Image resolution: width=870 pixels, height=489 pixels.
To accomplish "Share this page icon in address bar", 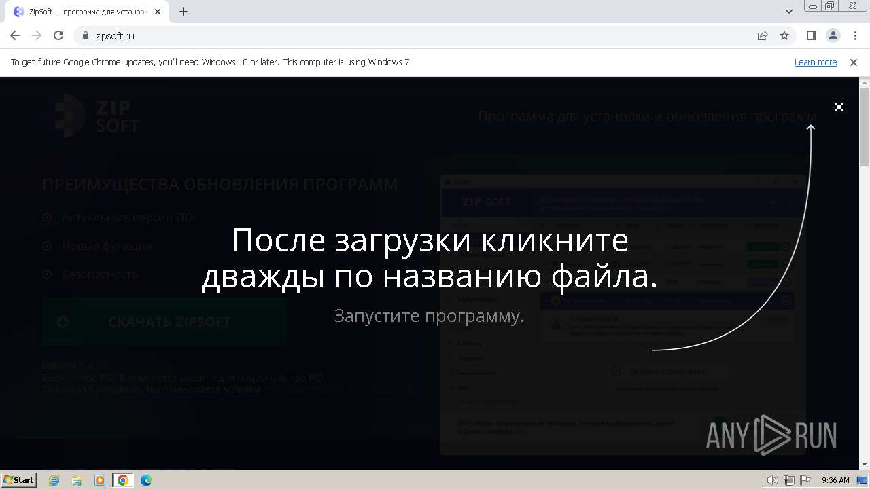I will (x=763, y=35).
